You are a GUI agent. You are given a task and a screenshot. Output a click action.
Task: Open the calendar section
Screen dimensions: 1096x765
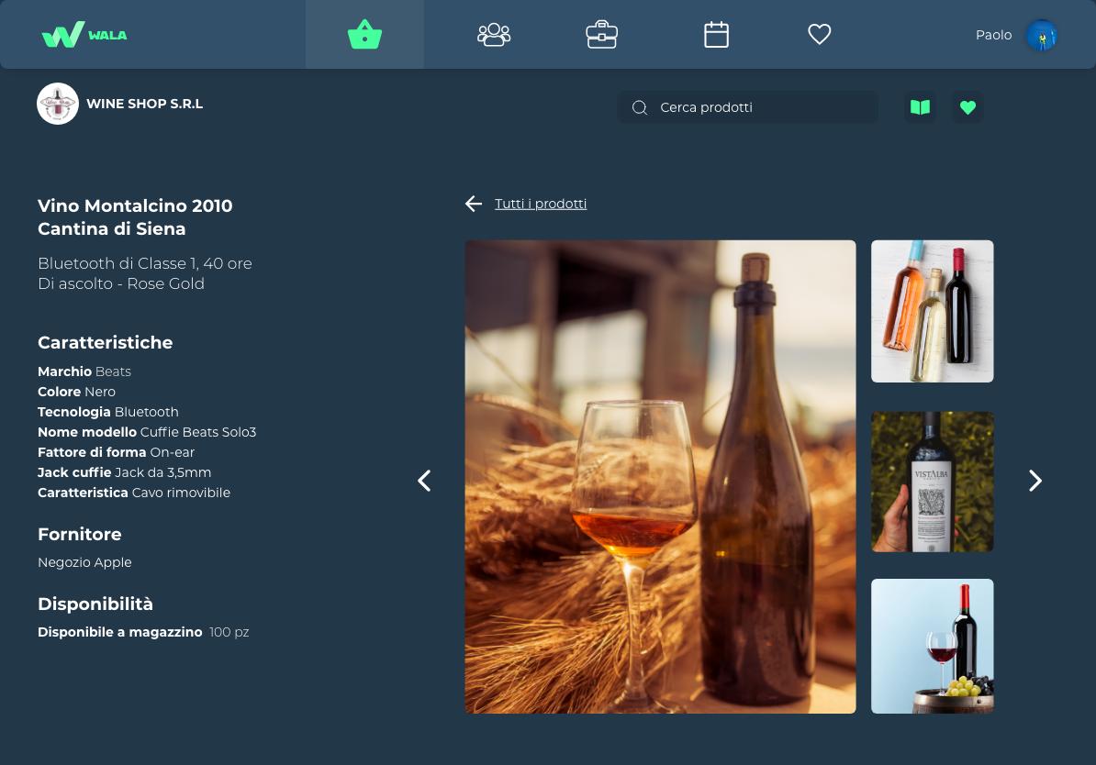click(x=716, y=34)
